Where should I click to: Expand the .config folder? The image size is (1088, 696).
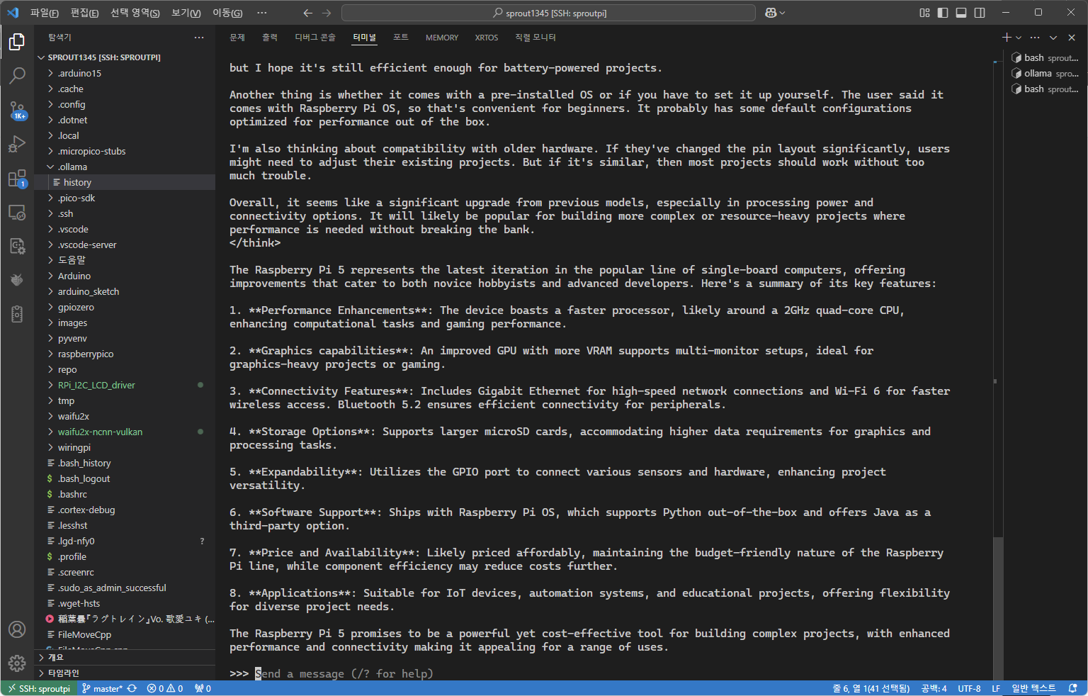(125, 104)
